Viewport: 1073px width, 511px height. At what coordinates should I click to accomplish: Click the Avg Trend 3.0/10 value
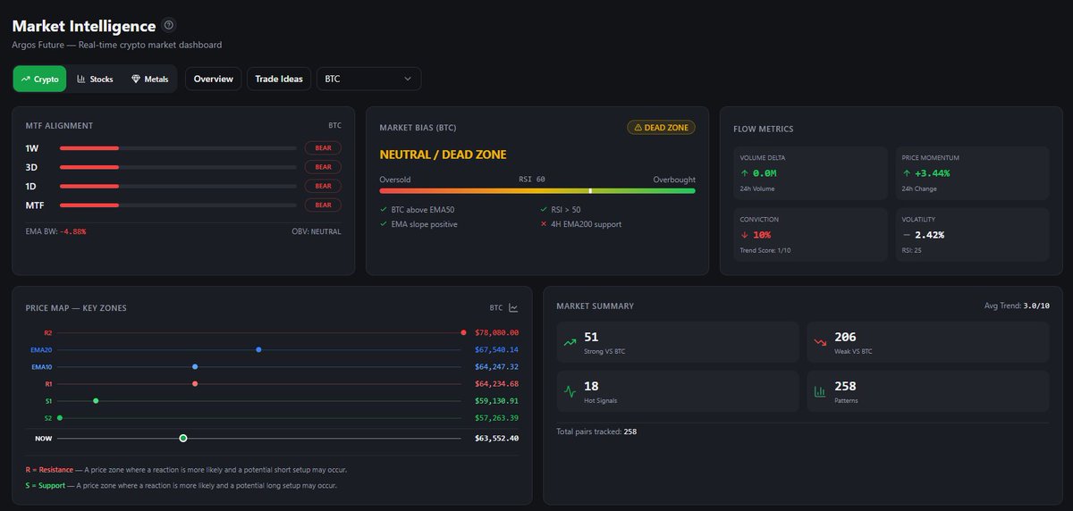click(x=1035, y=306)
